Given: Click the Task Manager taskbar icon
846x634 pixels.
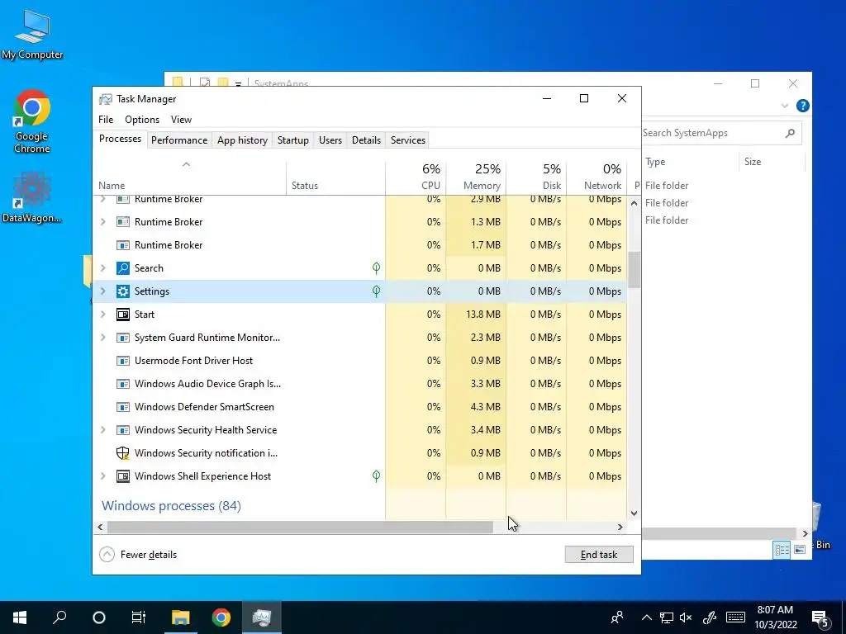Looking at the screenshot, I should tap(262, 617).
